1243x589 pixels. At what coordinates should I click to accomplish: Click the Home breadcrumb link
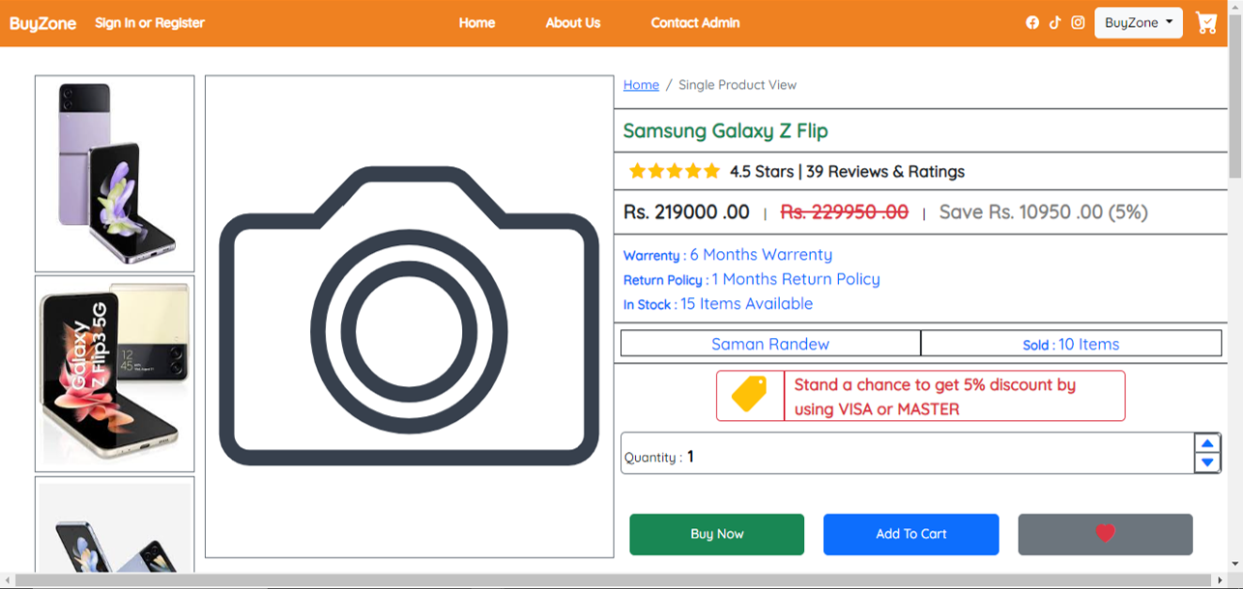click(x=641, y=85)
